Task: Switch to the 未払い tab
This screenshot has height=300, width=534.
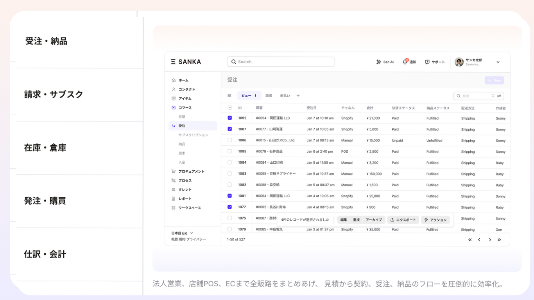Action: click(x=285, y=96)
